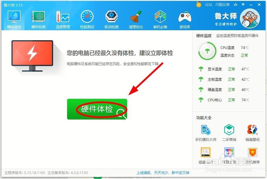The image size is (267, 179).
Task: Open the 温度管理 thermometer section
Action: pos(63,19)
